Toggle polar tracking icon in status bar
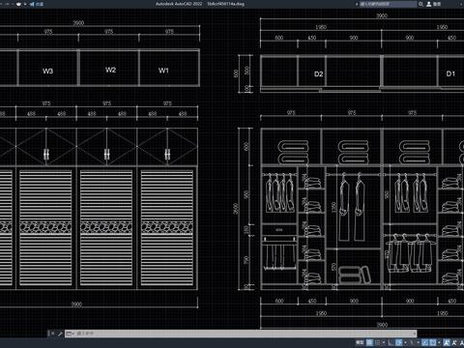The height and width of the screenshot is (348, 464). [x=398, y=342]
